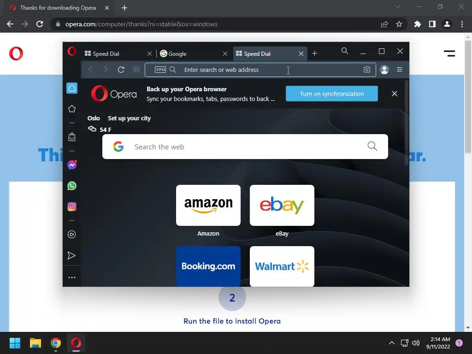The width and height of the screenshot is (472, 354).
Task: Open Instagram in Opera sidebar
Action: pyautogui.click(x=71, y=206)
